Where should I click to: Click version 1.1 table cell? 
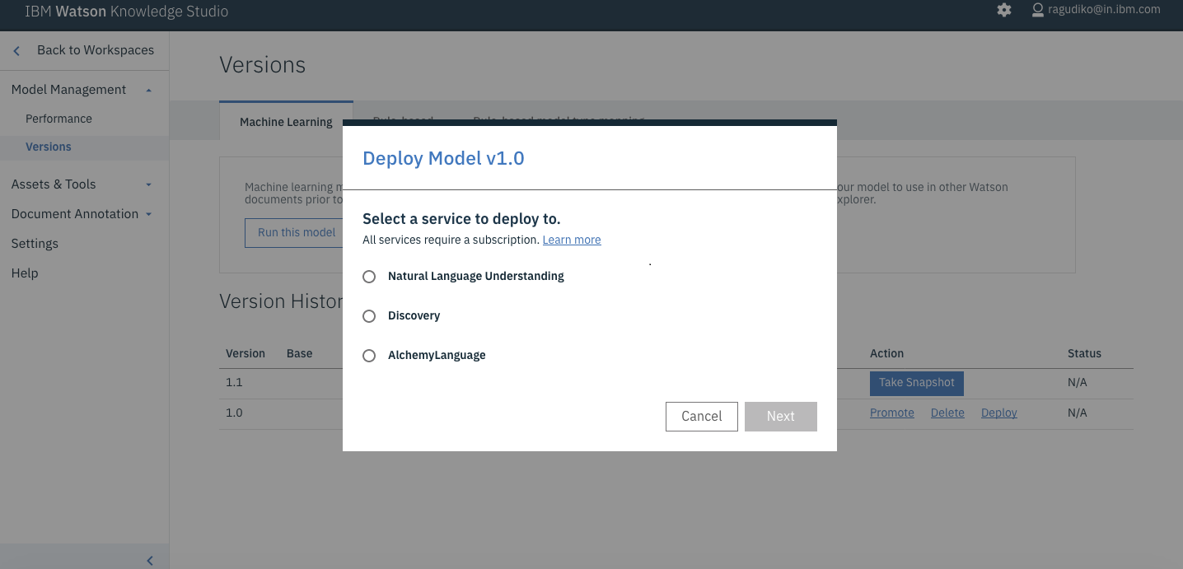pos(234,383)
